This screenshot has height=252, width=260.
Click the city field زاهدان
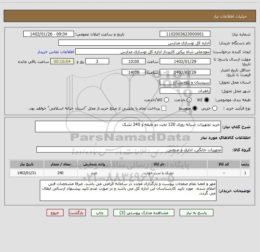click(x=185, y=91)
